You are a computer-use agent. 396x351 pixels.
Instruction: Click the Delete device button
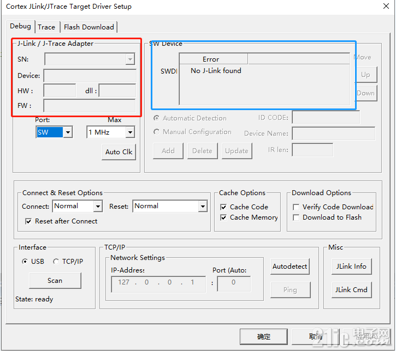[202, 150]
